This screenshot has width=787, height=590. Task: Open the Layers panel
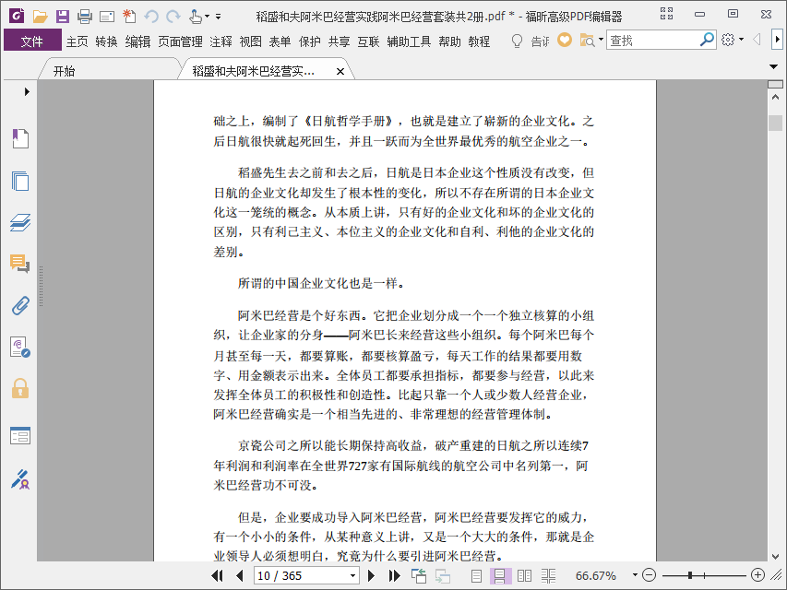pyautogui.click(x=20, y=222)
